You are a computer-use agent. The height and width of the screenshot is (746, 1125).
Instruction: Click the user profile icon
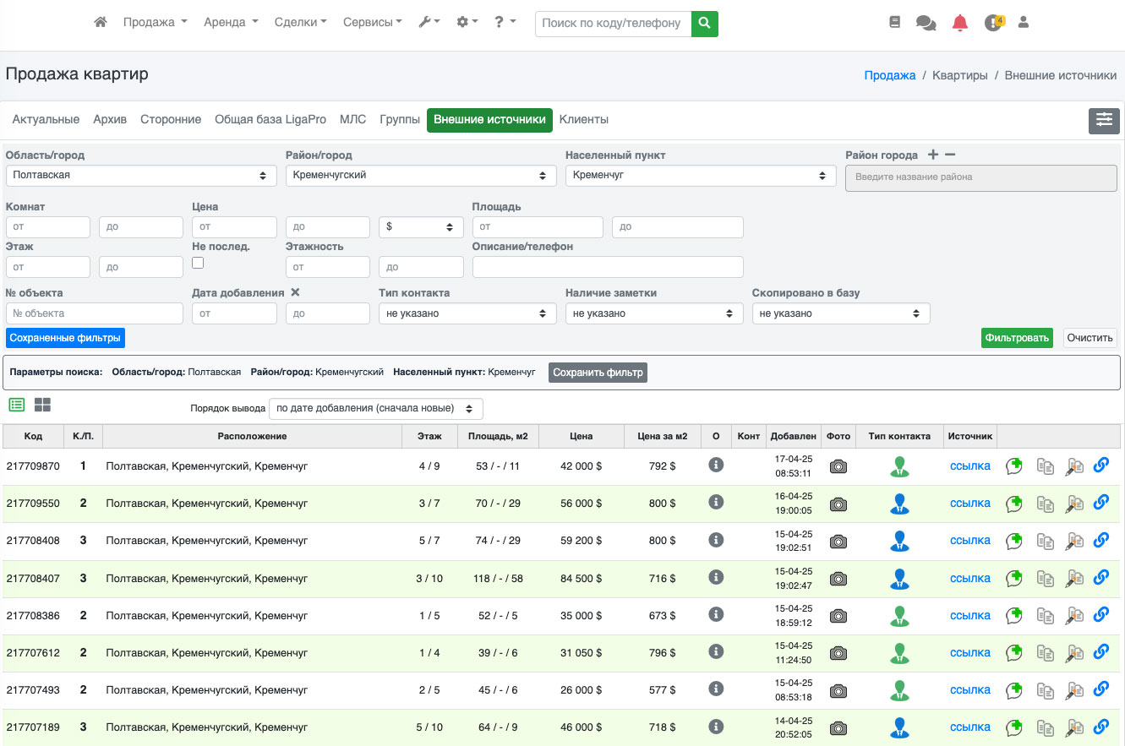click(x=1023, y=23)
